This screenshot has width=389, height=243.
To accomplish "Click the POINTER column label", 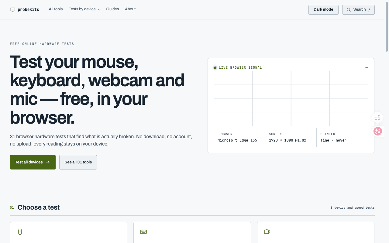I will (328, 134).
